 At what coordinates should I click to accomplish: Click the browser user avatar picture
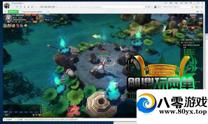tap(7, 6)
